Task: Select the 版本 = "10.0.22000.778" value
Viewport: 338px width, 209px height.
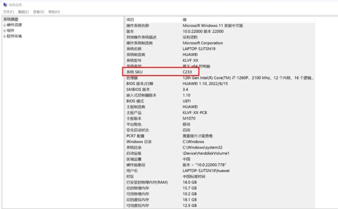Action: pyautogui.click(x=204, y=165)
